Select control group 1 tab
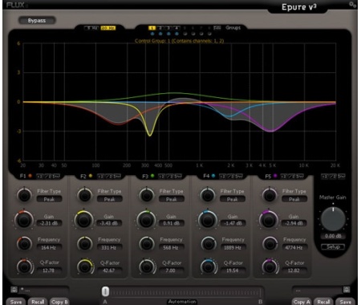 (152, 28)
